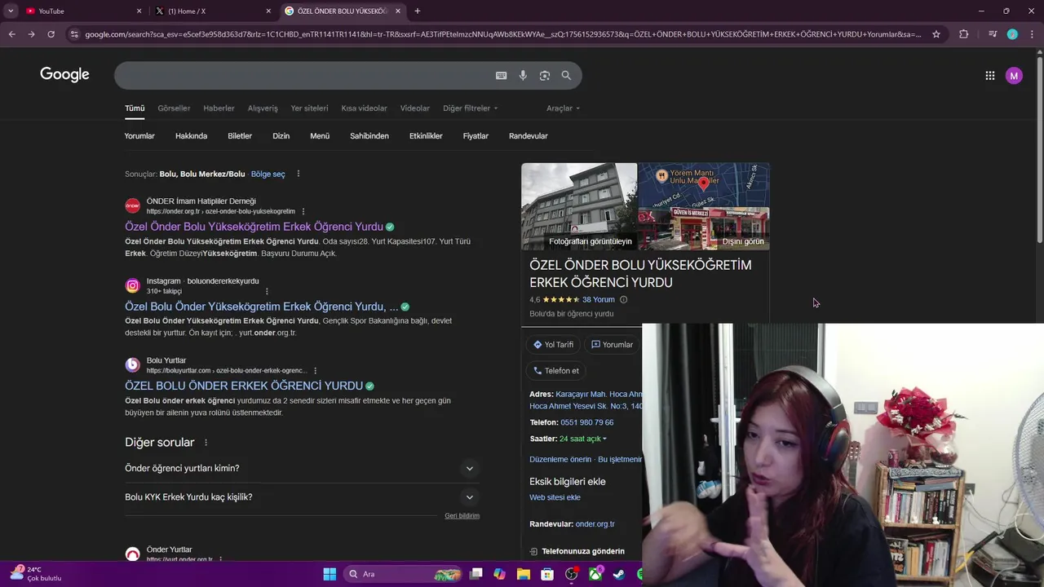Click the Yol Tarifi button
Viewport: 1044px width, 587px height.
tap(553, 345)
